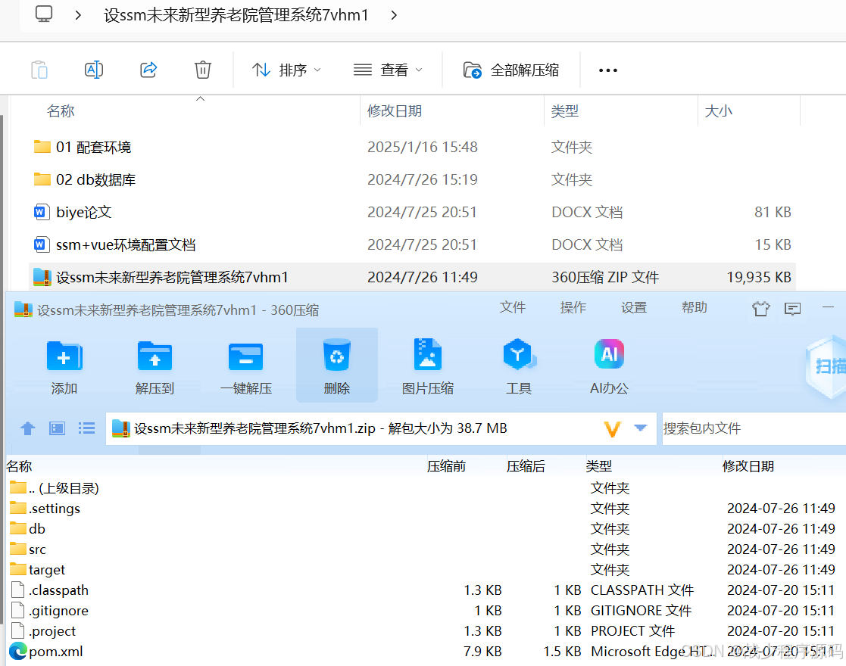Click the 删除 delete icon in 360压缩
846x666 pixels.
point(337,366)
